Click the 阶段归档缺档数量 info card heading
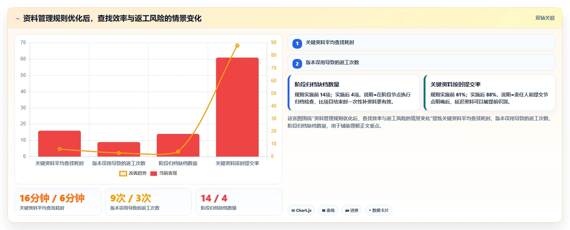Image resolution: width=570 pixels, height=230 pixels. pos(317,85)
